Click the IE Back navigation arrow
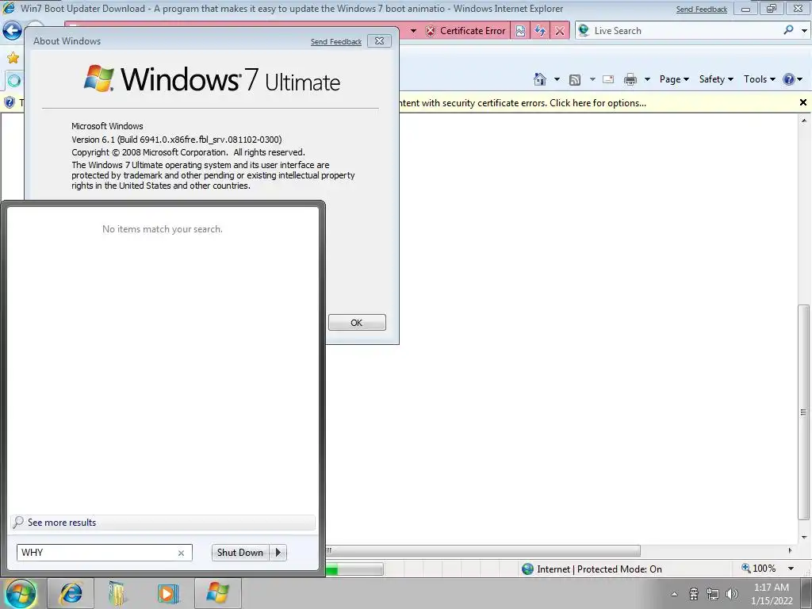This screenshot has height=609, width=812. [11, 31]
